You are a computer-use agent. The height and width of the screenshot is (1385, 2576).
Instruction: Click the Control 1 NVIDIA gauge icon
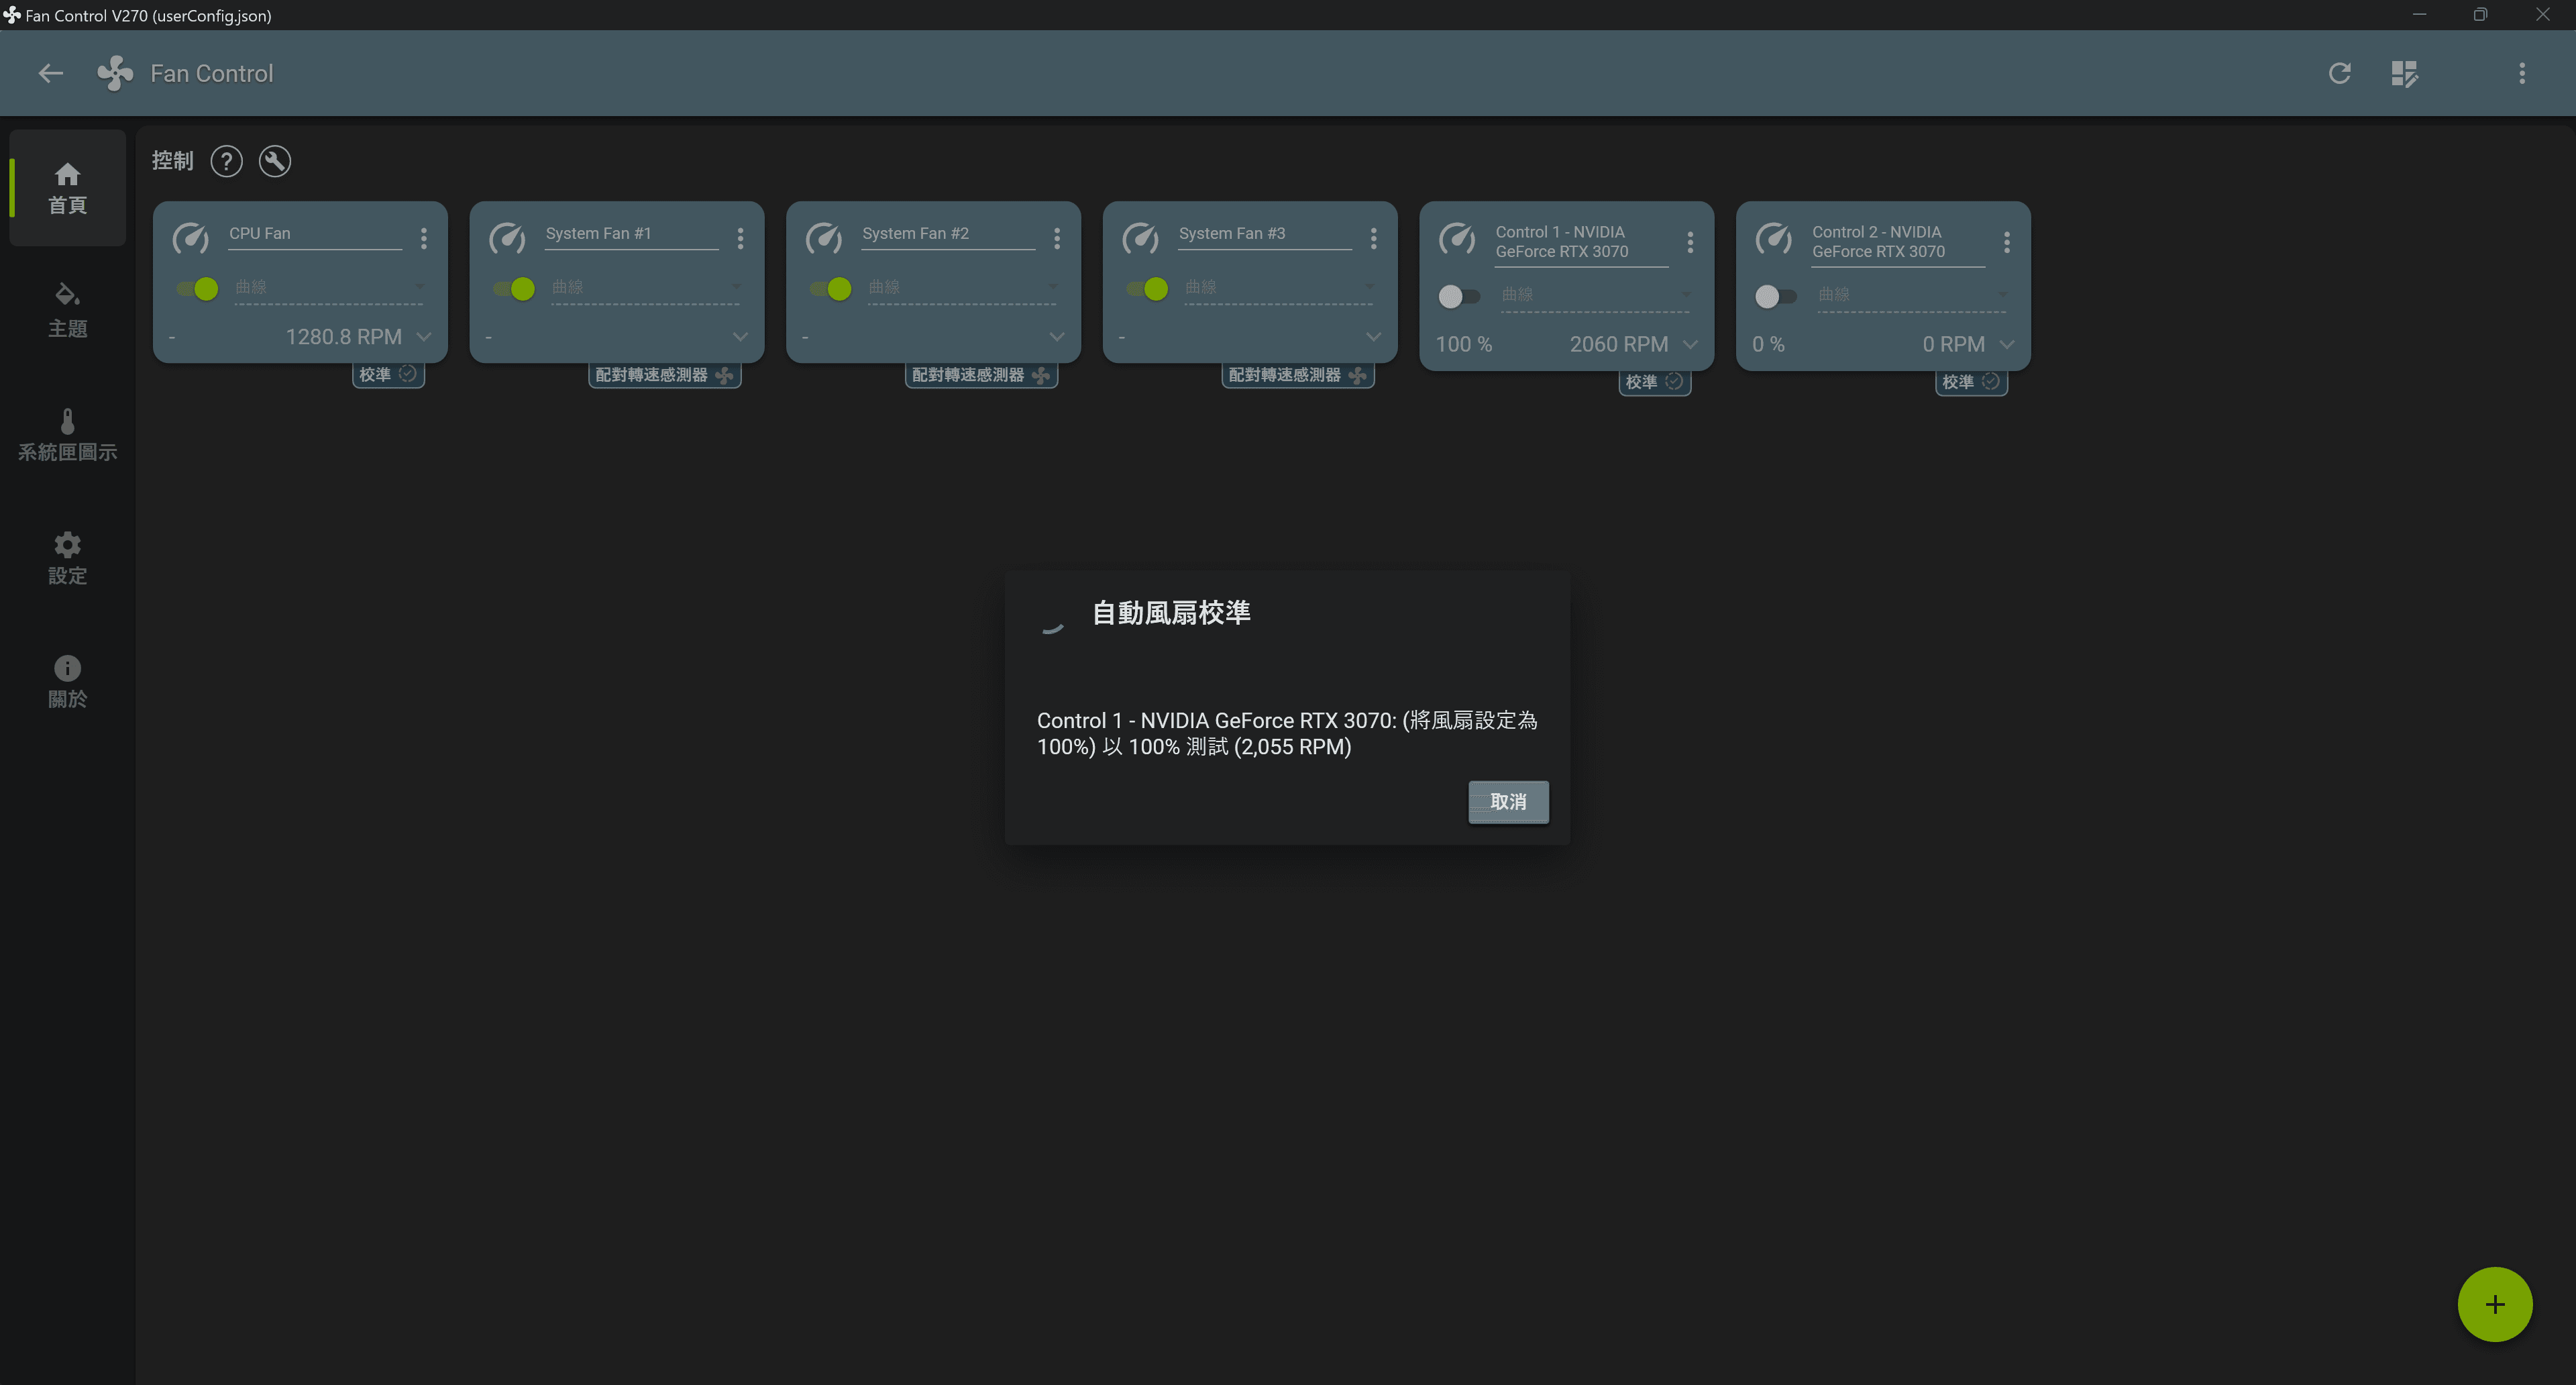1457,238
